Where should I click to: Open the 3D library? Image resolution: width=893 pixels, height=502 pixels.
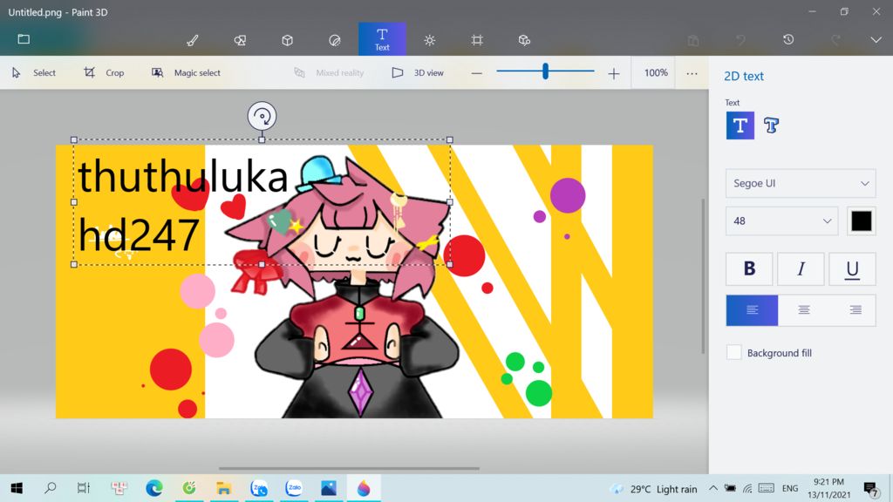[524, 40]
